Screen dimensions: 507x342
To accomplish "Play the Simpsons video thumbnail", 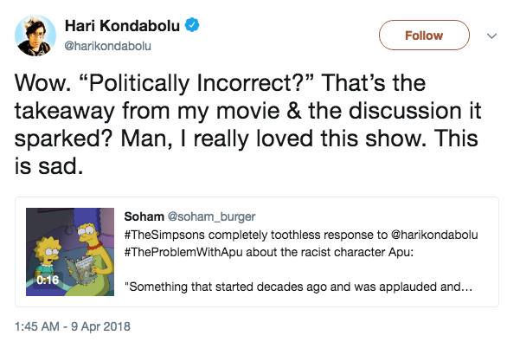I will [x=70, y=252].
